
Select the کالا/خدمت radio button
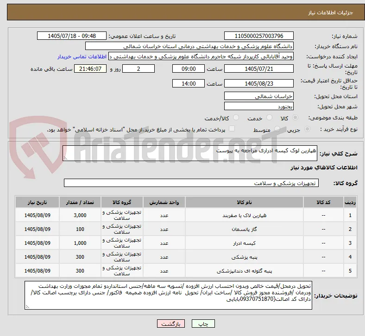(236, 118)
